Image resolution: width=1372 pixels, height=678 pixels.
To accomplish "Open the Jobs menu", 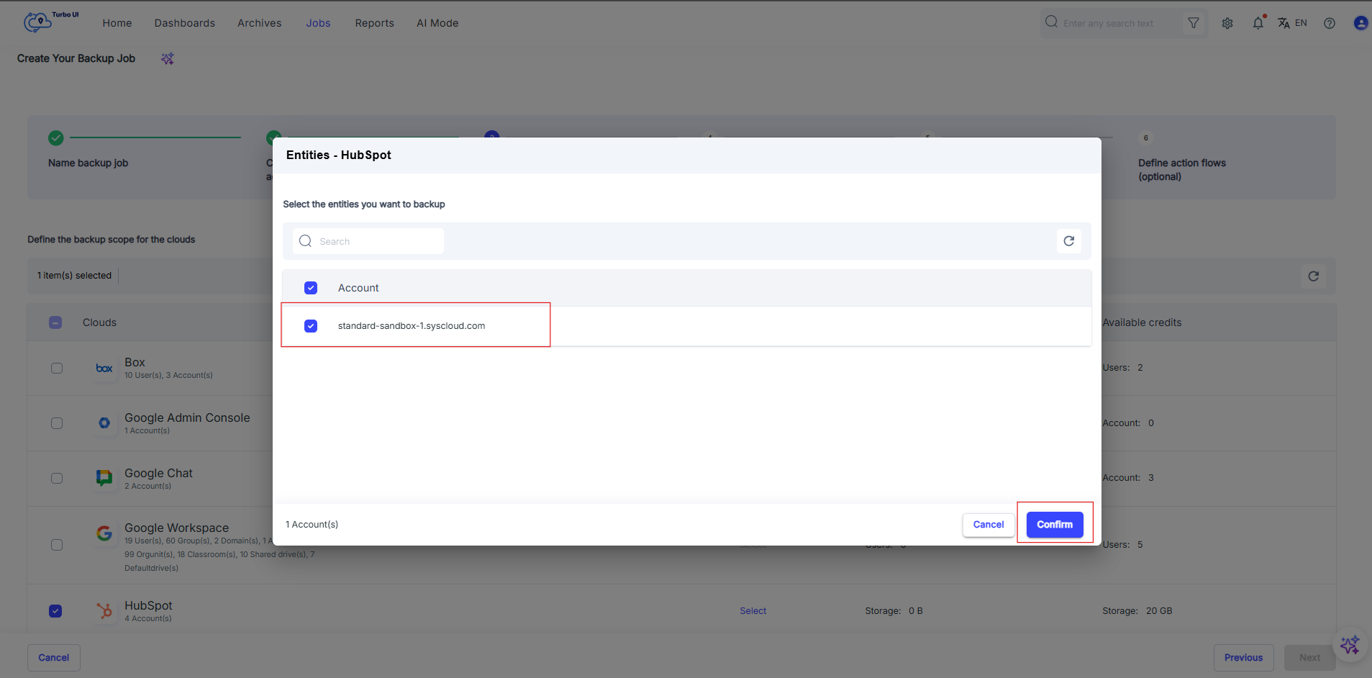I will coord(318,23).
